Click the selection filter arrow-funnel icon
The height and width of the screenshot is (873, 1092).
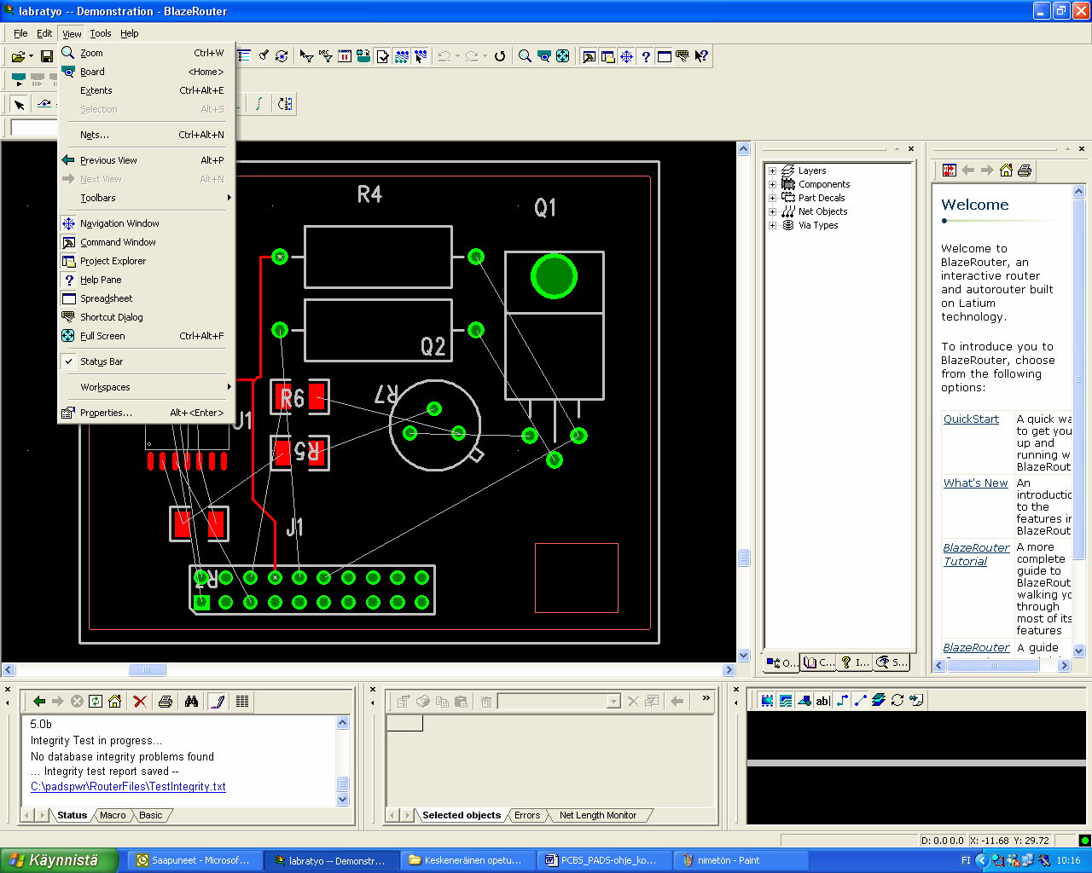pyautogui.click(x=307, y=56)
